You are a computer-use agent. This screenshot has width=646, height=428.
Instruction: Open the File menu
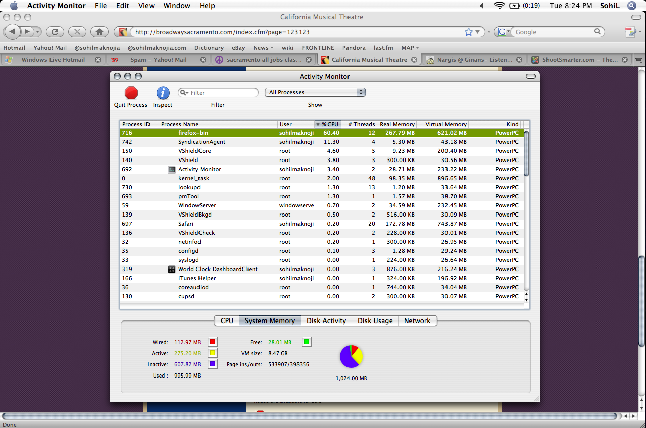coord(101,6)
